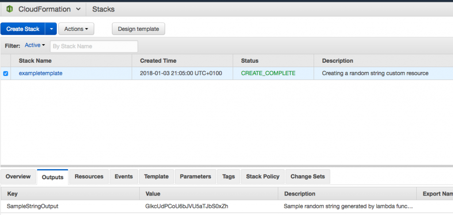Click the 'Sample random string generated' description cell

click(x=348, y=206)
